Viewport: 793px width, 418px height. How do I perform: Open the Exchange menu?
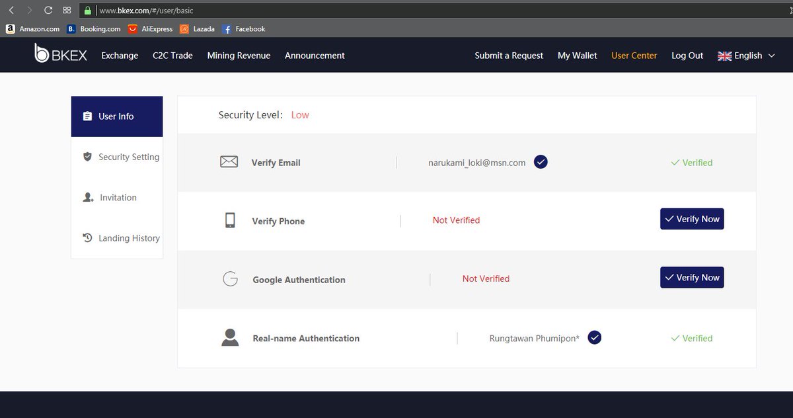[x=120, y=56]
